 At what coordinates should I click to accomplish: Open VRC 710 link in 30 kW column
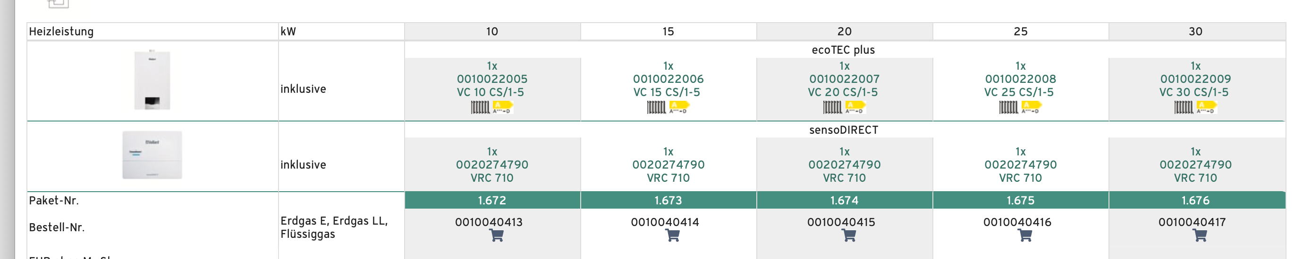pyautogui.click(x=1195, y=178)
